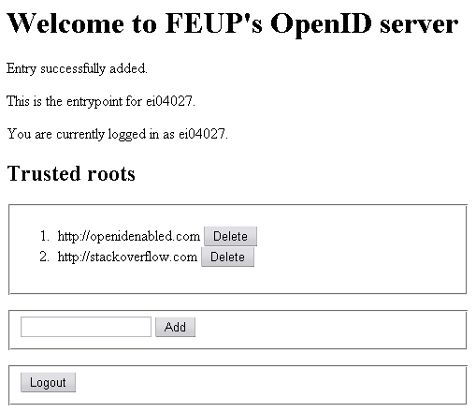Select the http://stackoverflow.com entry text
476x412 pixels.
[127, 257]
